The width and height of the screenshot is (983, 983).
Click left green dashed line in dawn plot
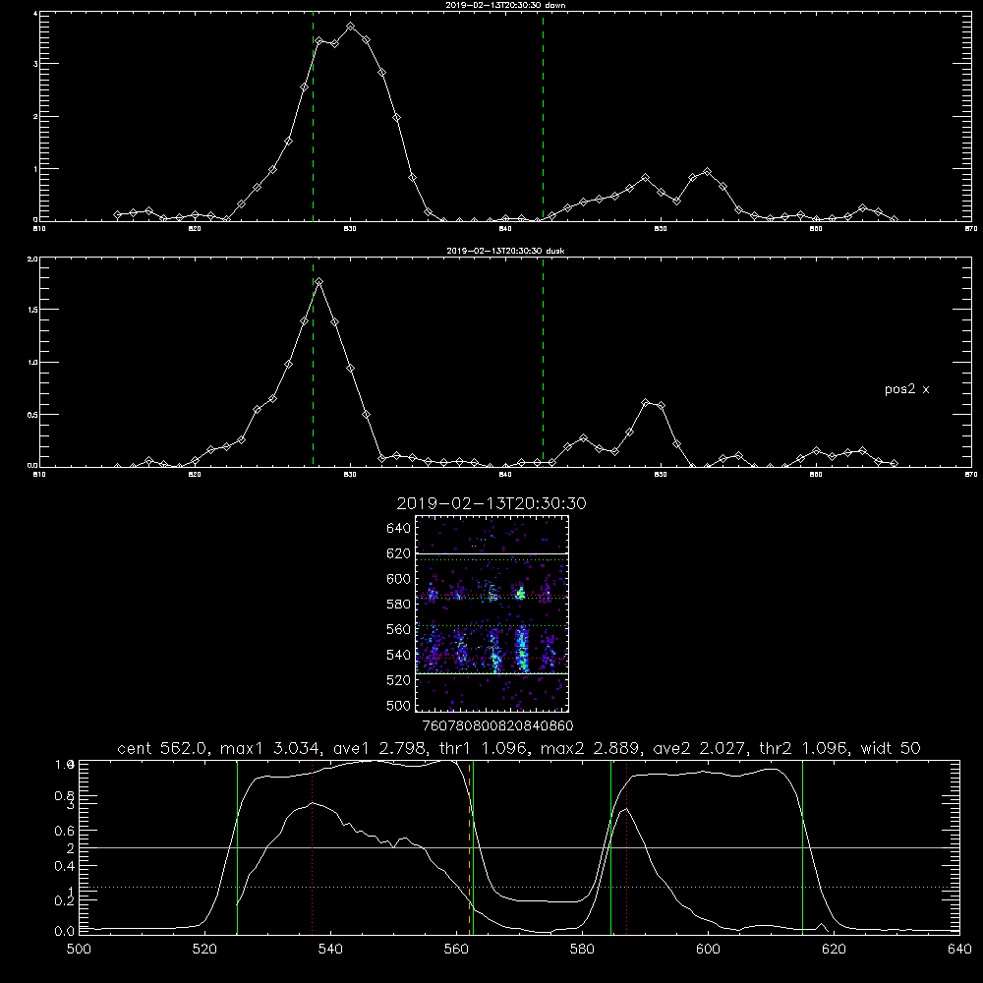coord(313,119)
